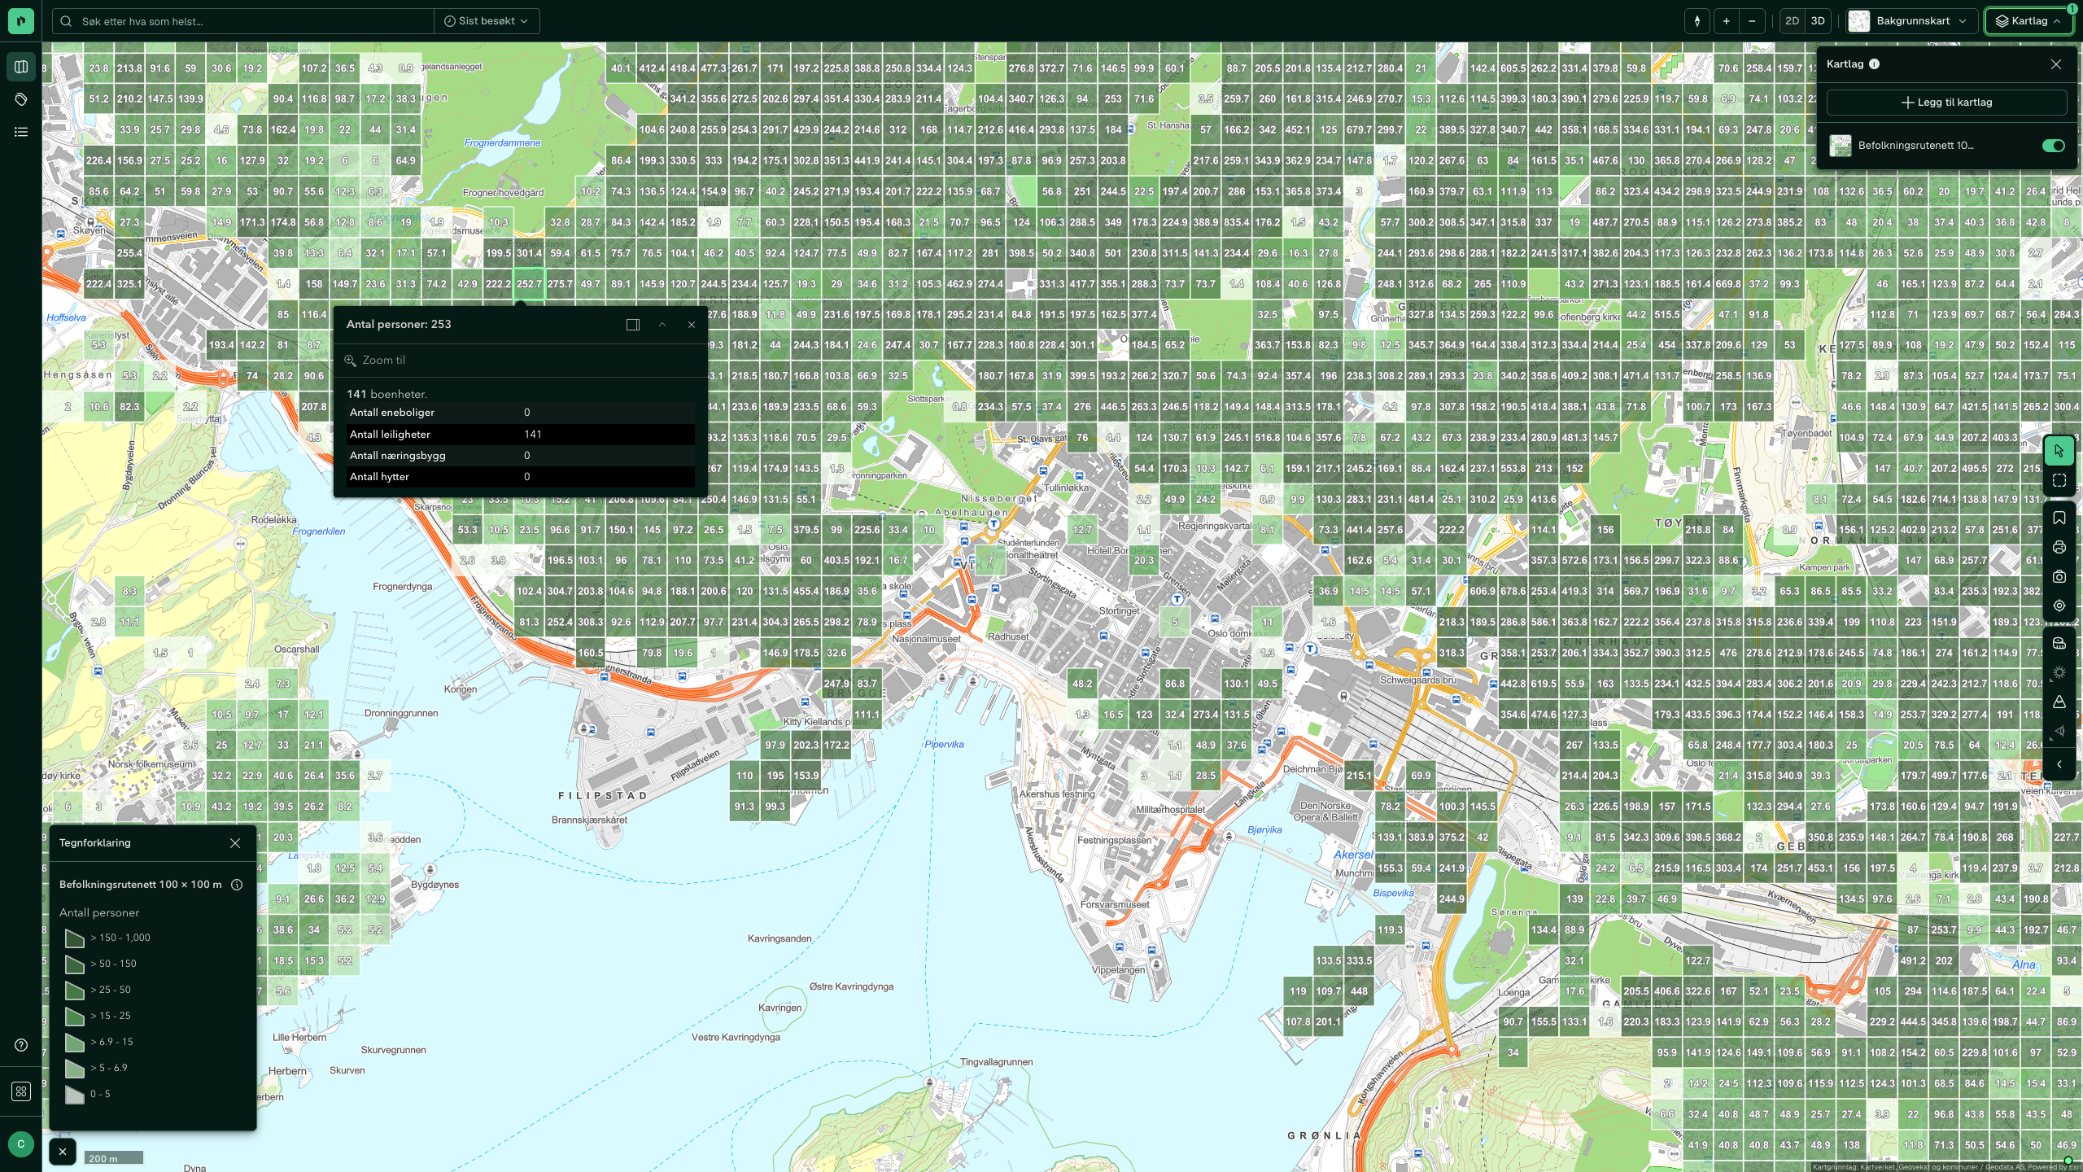Open the list icon in the left sidebar
Screen dimensions: 2083x1172
[21, 132]
